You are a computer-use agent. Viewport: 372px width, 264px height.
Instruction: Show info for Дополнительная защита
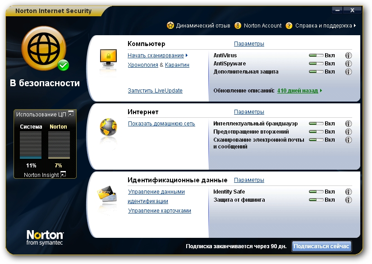click(x=348, y=72)
